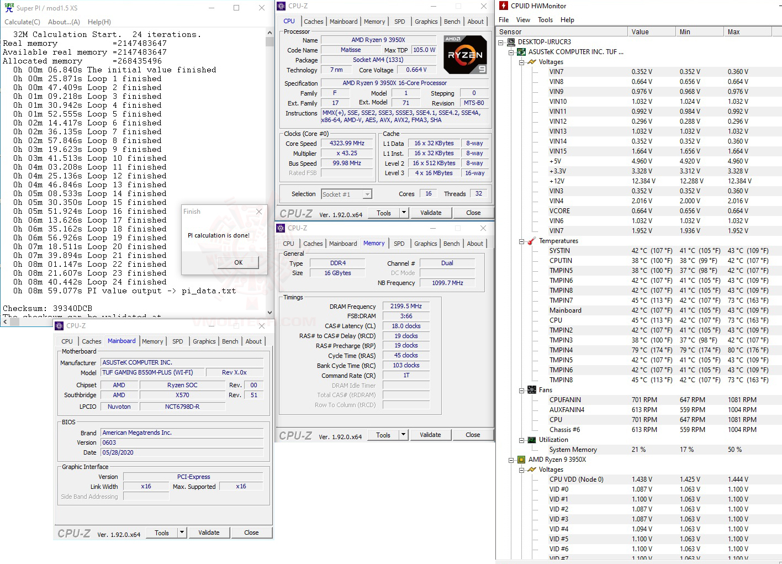This screenshot has width=782, height=564.
Task: Click the Validate button in CPU-Z
Action: pos(431,213)
